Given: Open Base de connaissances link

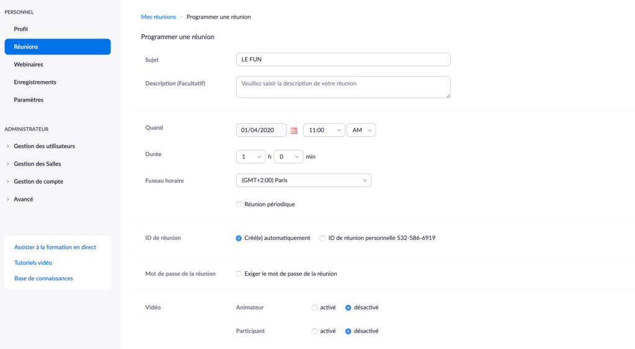Looking at the screenshot, I should coord(43,278).
